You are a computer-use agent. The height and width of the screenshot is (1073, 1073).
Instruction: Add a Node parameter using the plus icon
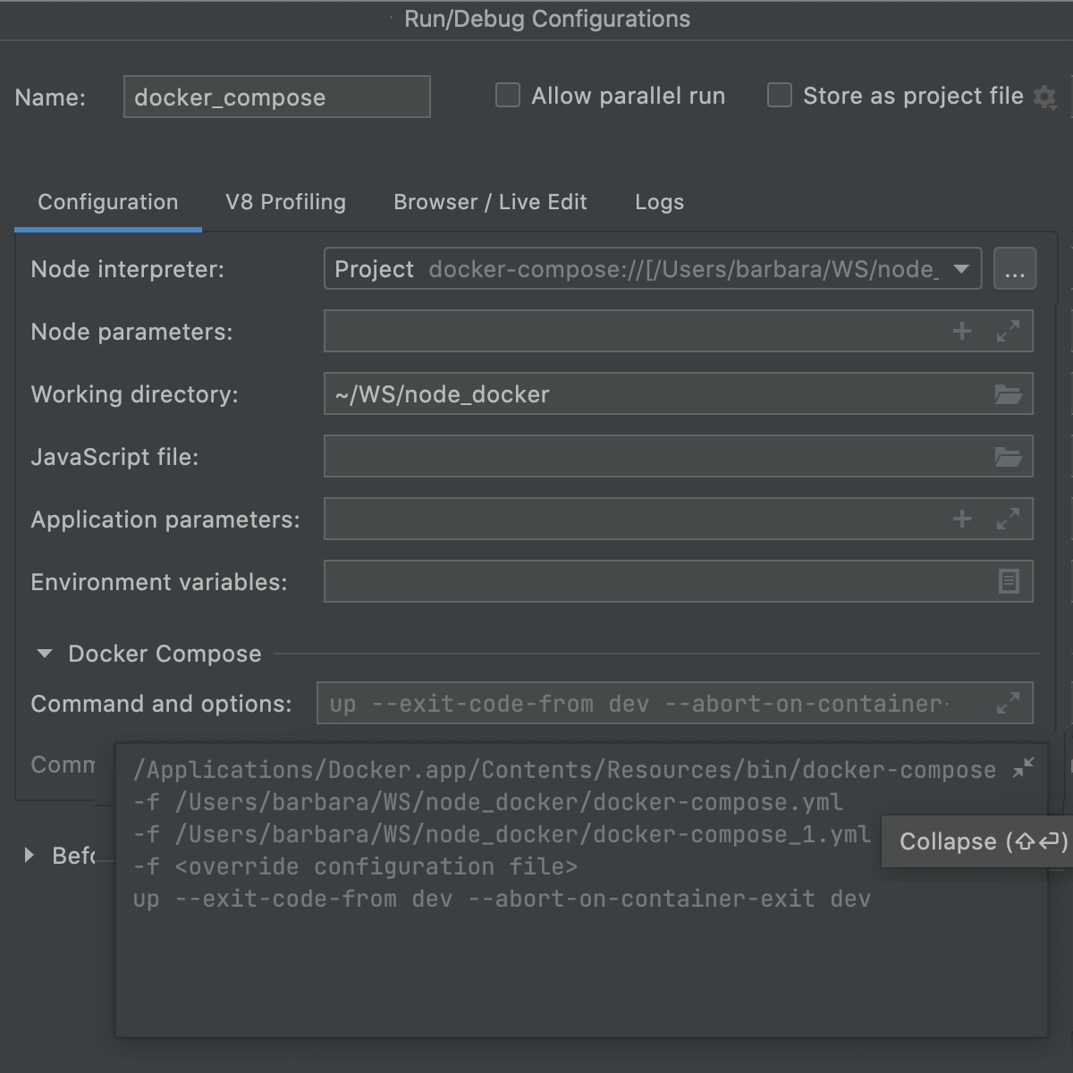(962, 331)
